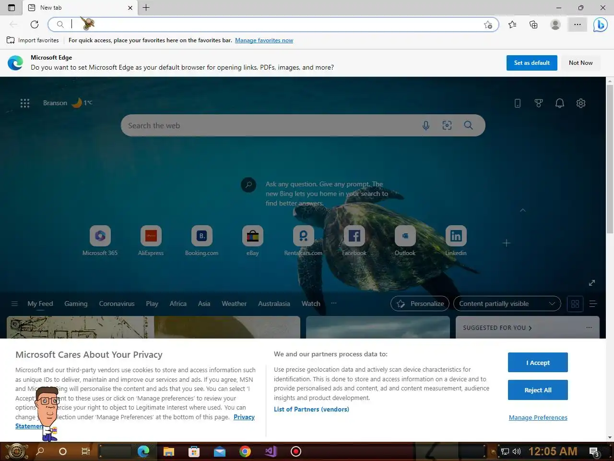The image size is (614, 461).
Task: Click the Branson weather widget
Action: (68, 103)
